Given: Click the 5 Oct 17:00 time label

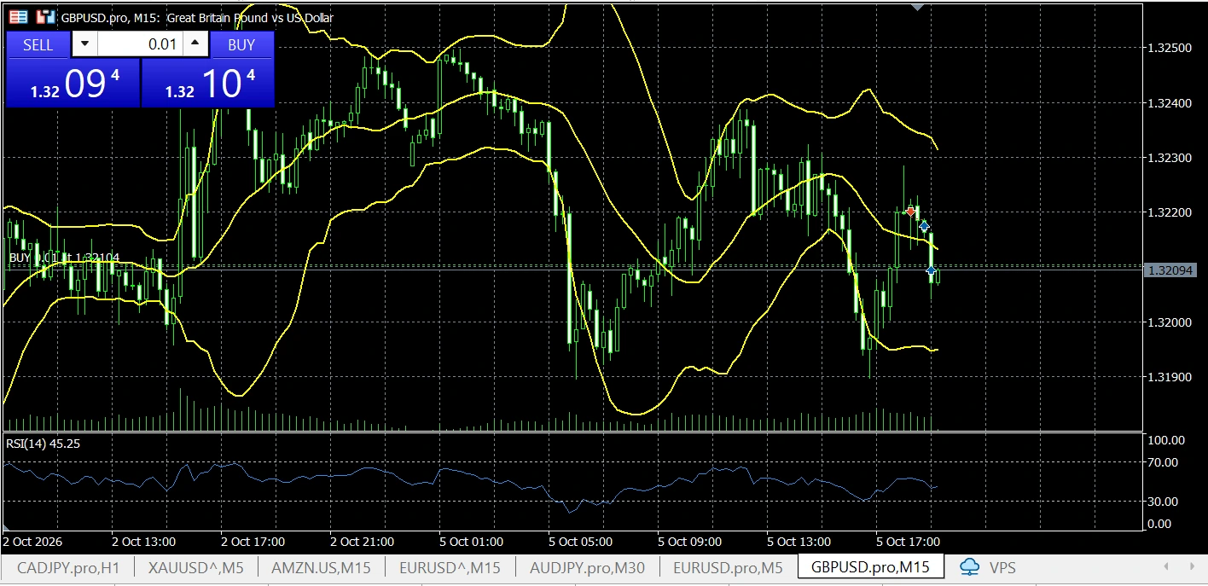Looking at the screenshot, I should (x=908, y=542).
